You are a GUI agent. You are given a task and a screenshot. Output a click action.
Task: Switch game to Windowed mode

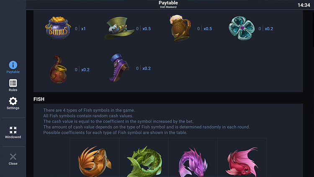tap(13, 132)
